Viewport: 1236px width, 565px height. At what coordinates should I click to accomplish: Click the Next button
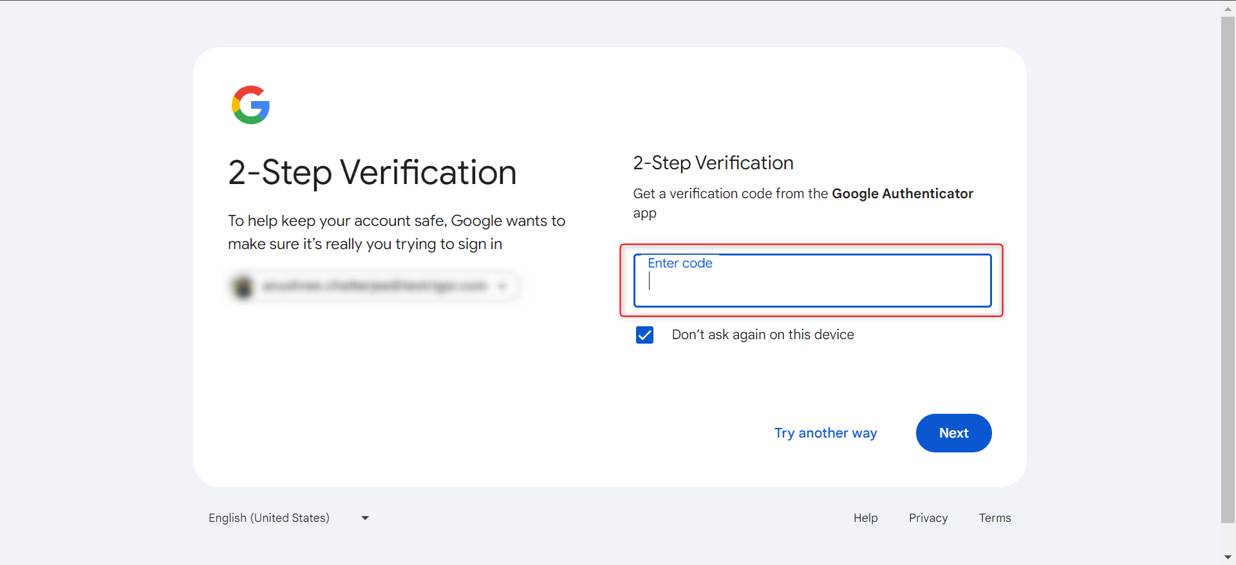point(953,433)
